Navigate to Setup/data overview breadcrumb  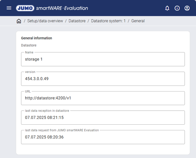(x=45, y=21)
